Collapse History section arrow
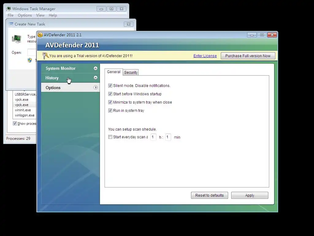The height and width of the screenshot is (236, 314). [96, 78]
